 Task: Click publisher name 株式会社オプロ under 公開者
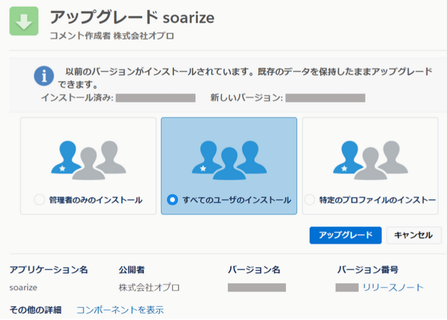[149, 287]
